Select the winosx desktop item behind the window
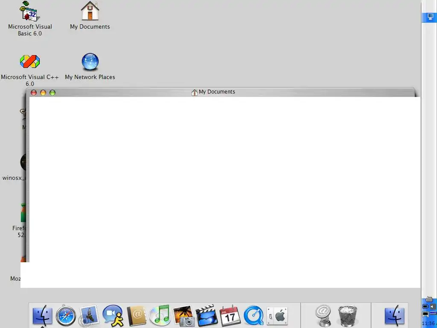437x328 pixels. (14, 167)
